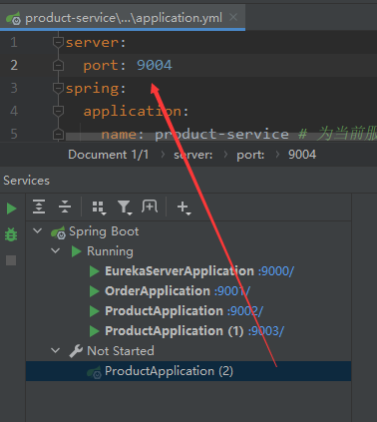Run the selected service with green play button
The width and height of the screenshot is (377, 422).
click(x=12, y=209)
